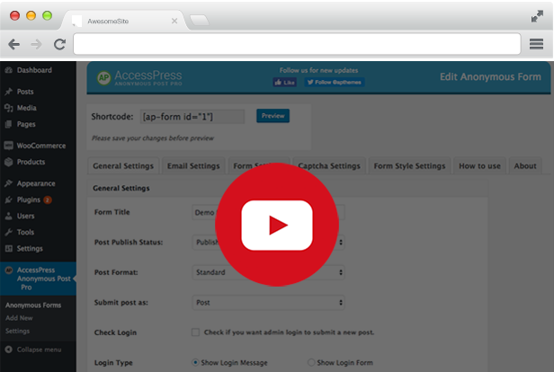
Task: Collapse the admin menu
Action: click(x=39, y=350)
